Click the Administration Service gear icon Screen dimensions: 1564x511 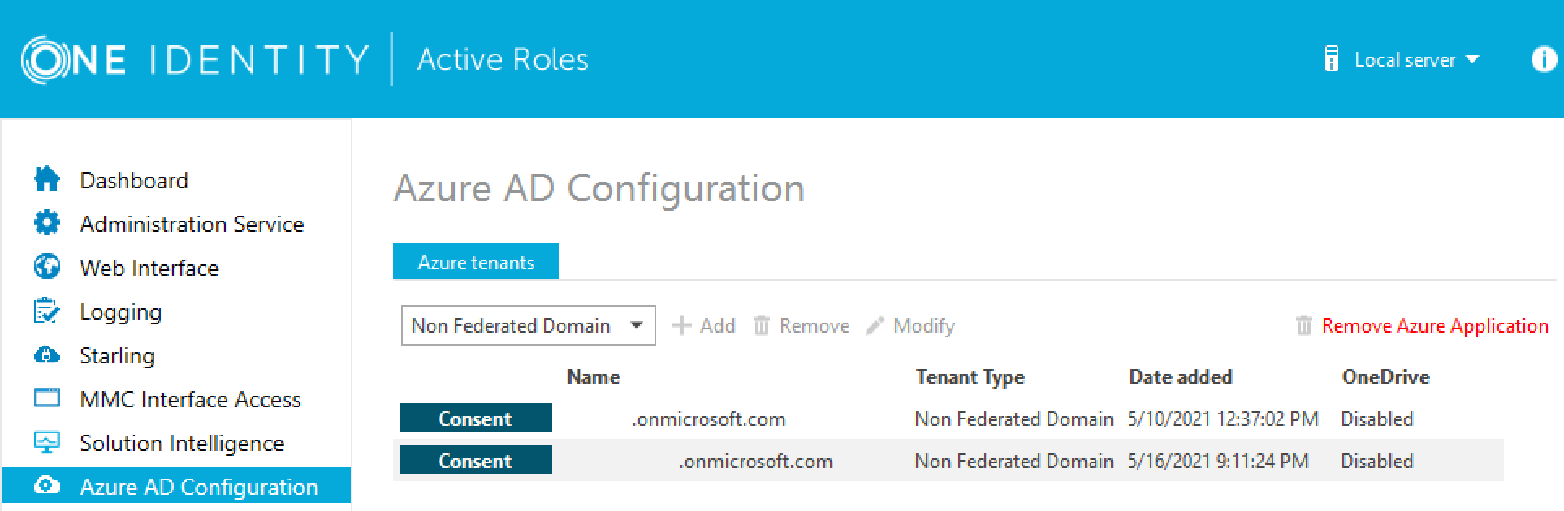[x=47, y=223]
